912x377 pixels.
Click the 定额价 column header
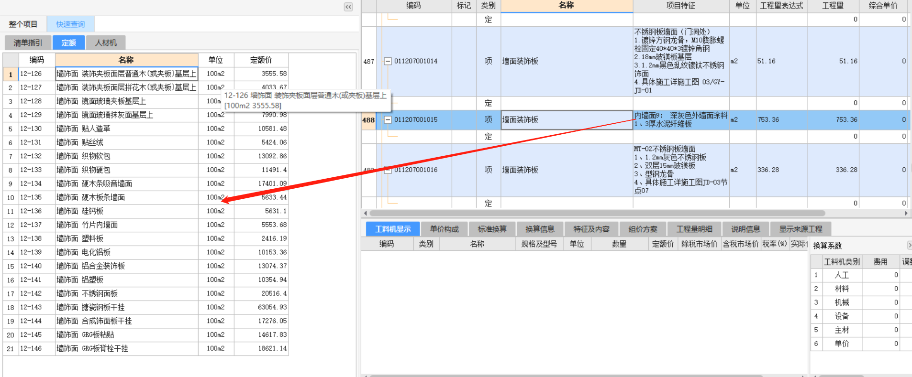[261, 60]
